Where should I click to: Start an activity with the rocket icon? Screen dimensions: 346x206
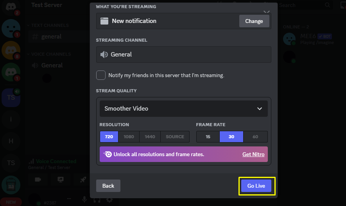tap(83, 180)
